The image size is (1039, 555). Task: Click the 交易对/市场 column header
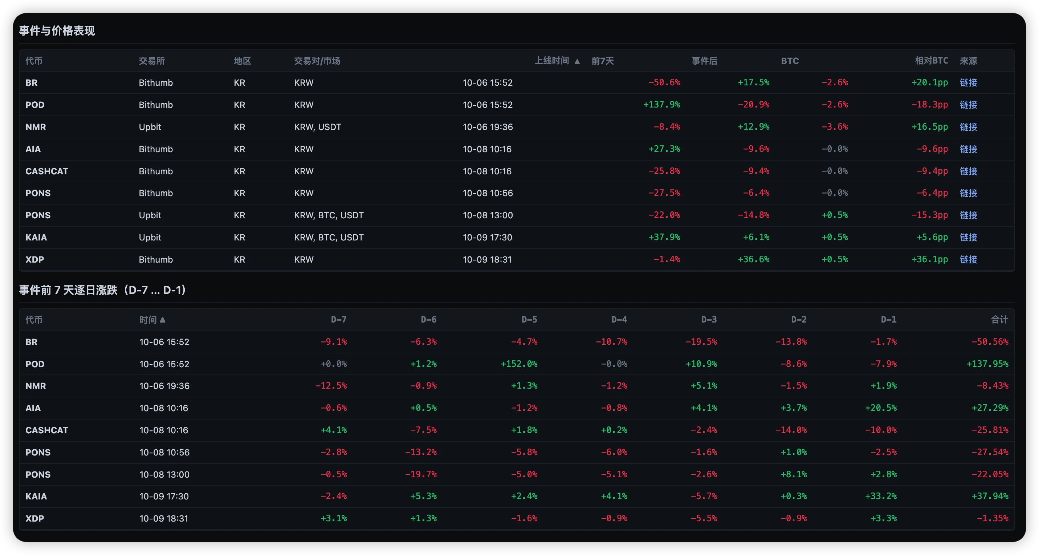317,61
